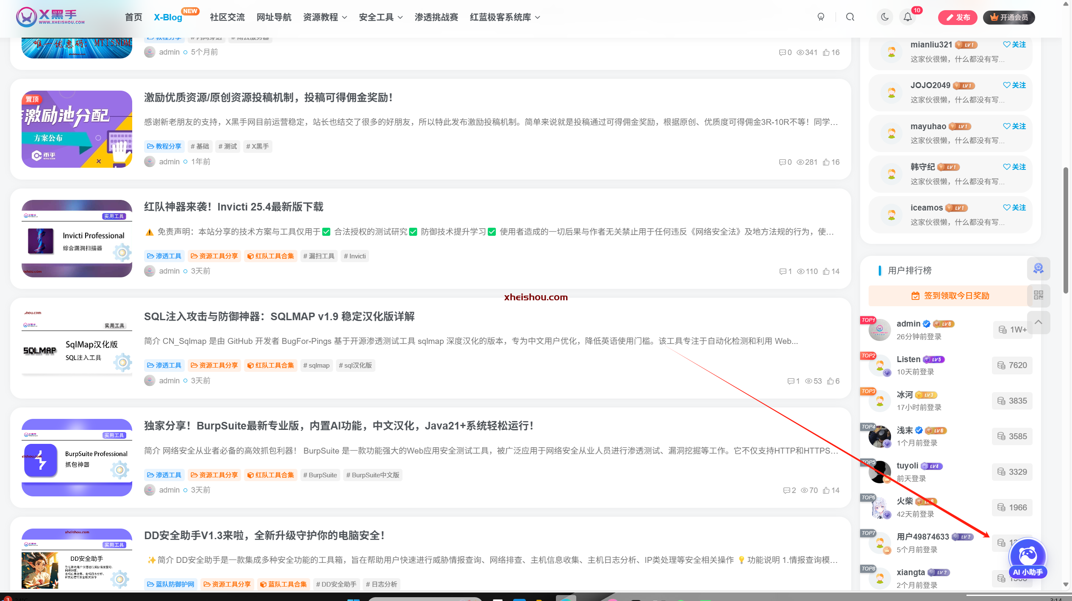Image resolution: width=1072 pixels, height=601 pixels.
Task: Click 资源工具分享 tag on BurpSuite post
Action: pos(214,475)
